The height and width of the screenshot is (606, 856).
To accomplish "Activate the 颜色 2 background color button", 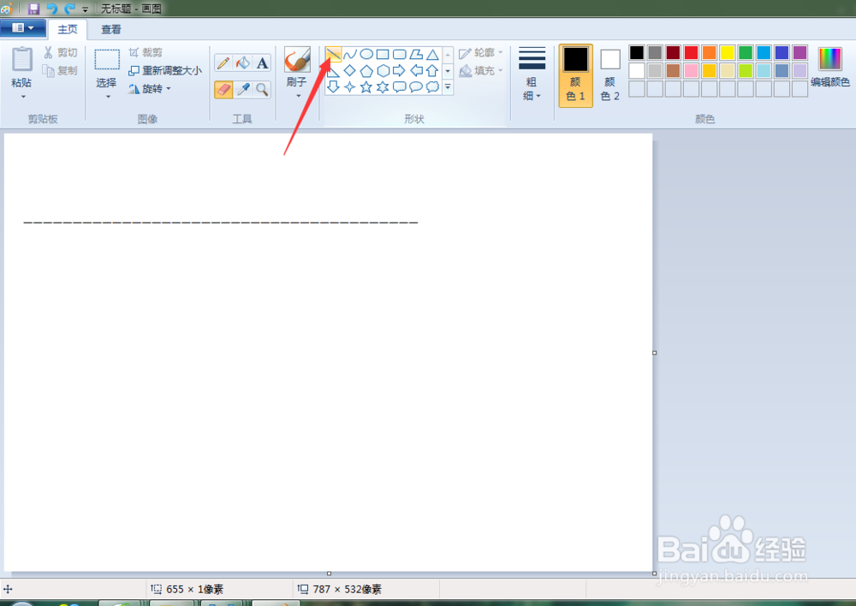I will click(x=609, y=75).
